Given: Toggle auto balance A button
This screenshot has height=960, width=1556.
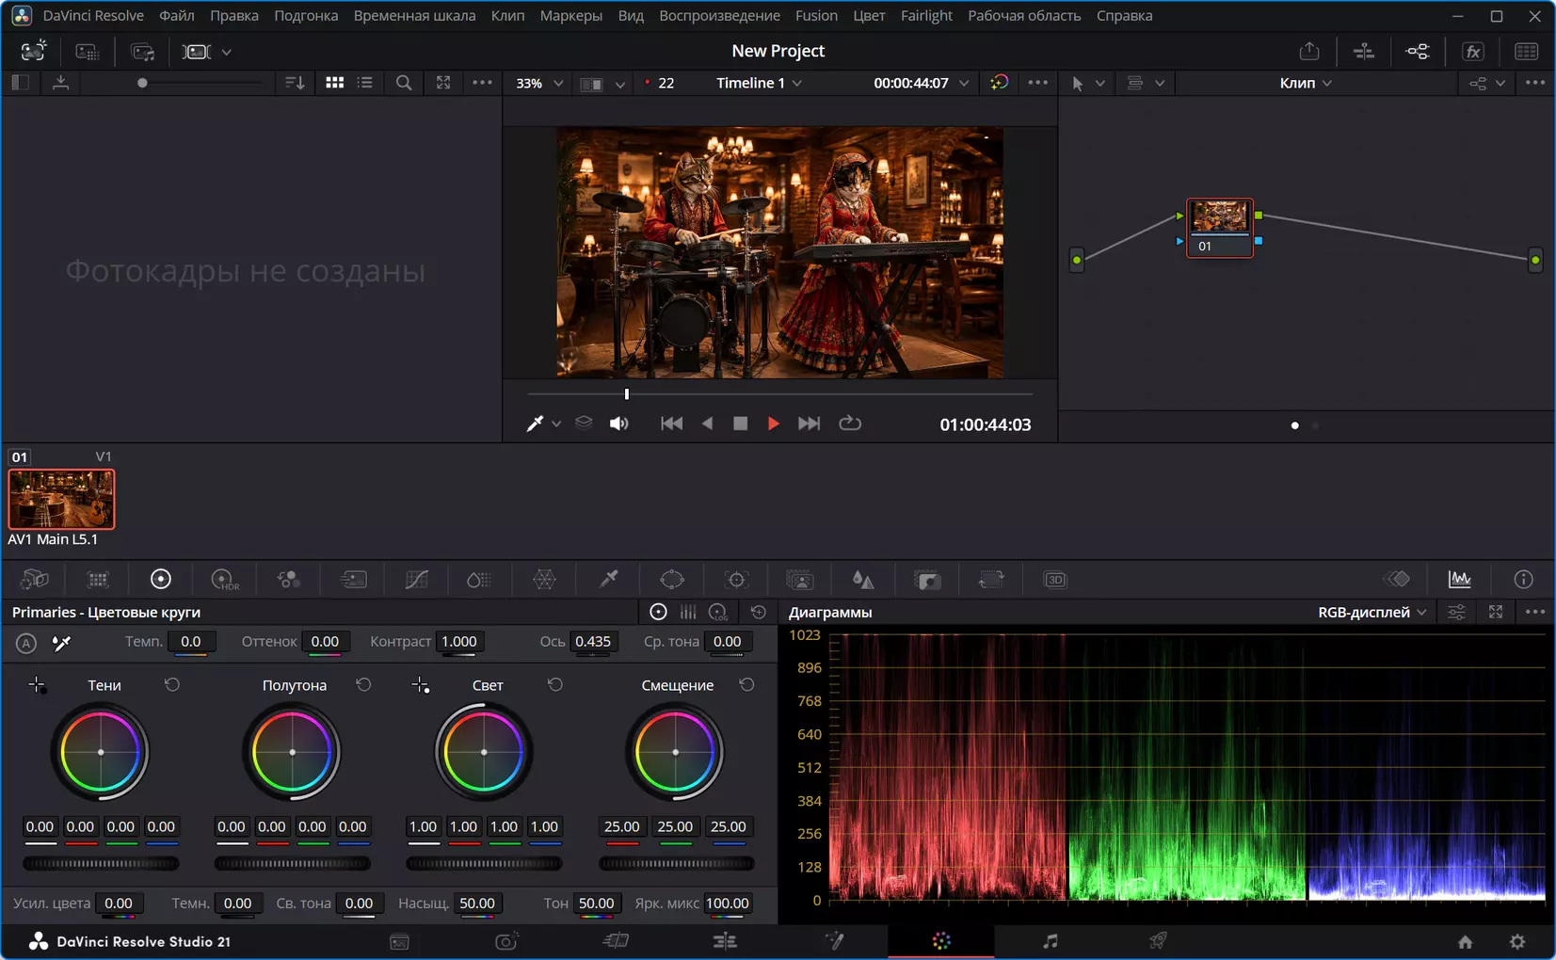Looking at the screenshot, I should [x=26, y=643].
